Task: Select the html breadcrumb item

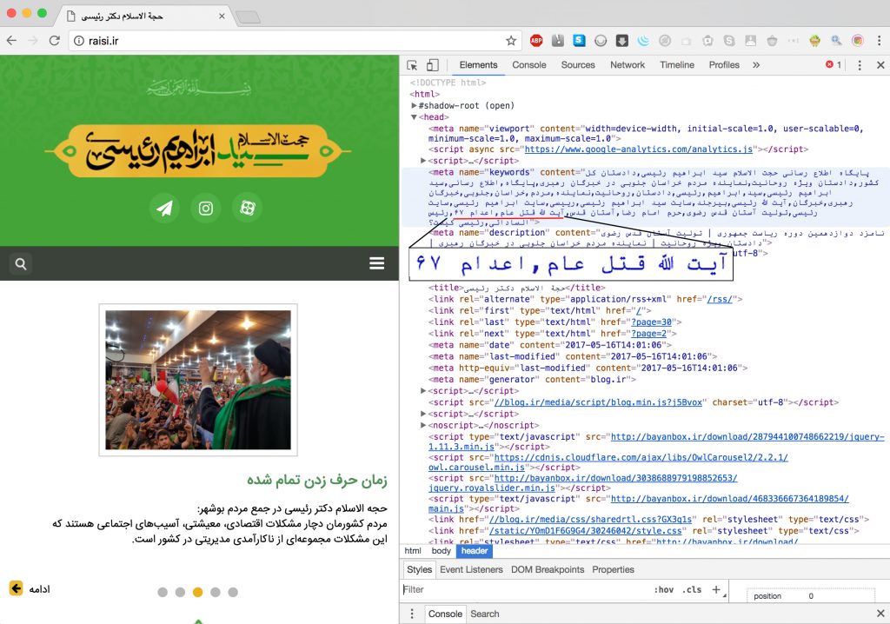Action: click(413, 551)
